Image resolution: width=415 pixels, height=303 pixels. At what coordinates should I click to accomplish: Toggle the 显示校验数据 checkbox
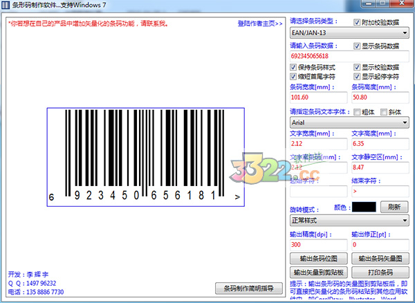coord(357,67)
